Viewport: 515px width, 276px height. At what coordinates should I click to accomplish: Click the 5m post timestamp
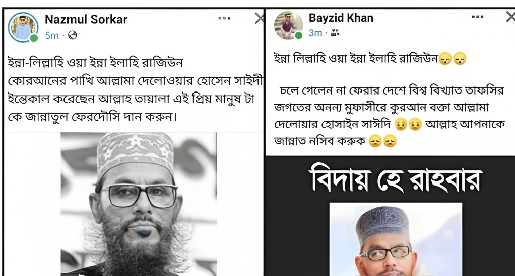pyautogui.click(x=52, y=35)
